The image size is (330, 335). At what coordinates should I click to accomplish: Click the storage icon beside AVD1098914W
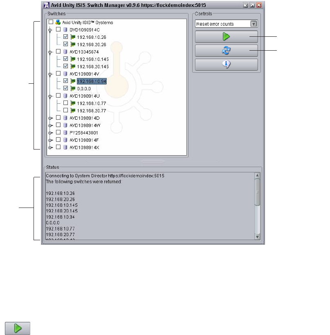tap(65, 125)
